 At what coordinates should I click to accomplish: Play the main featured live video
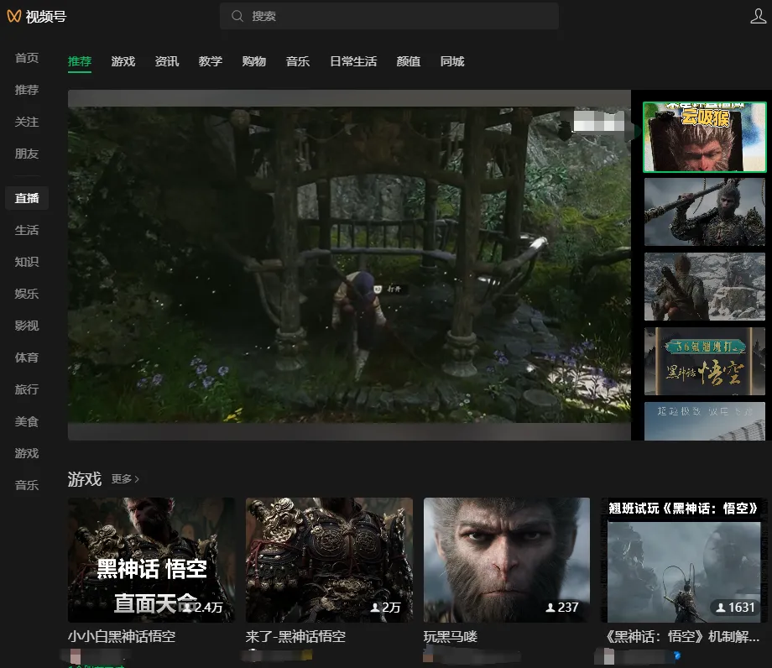click(348, 264)
